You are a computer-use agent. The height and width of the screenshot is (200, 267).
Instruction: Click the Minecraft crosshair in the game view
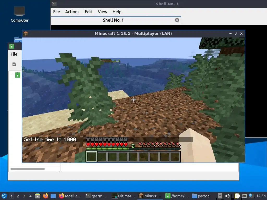click(x=133, y=100)
